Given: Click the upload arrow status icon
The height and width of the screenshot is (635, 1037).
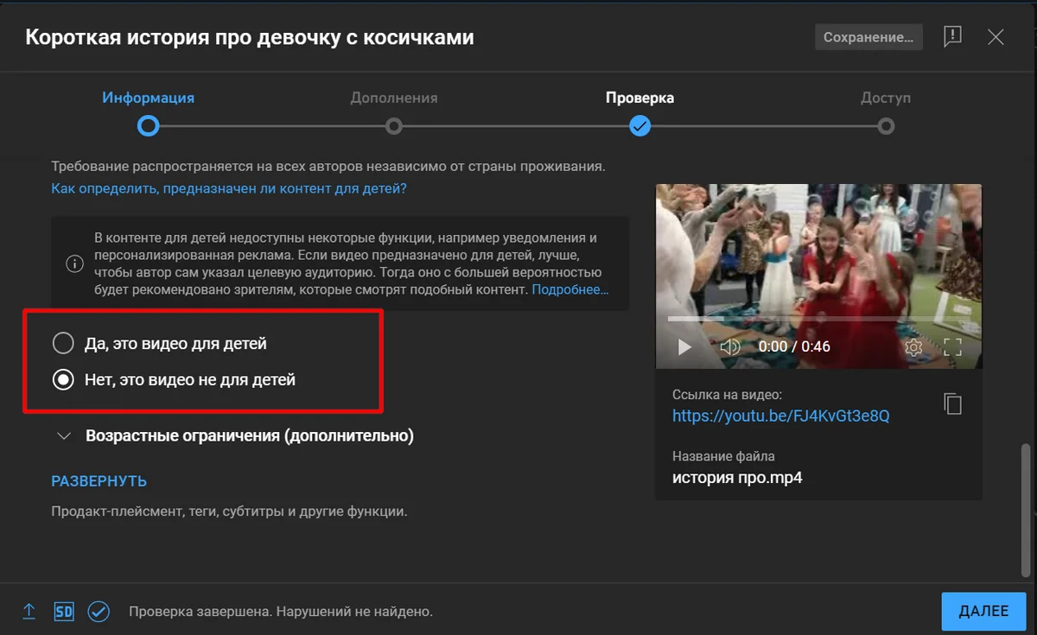Looking at the screenshot, I should coord(29,612).
